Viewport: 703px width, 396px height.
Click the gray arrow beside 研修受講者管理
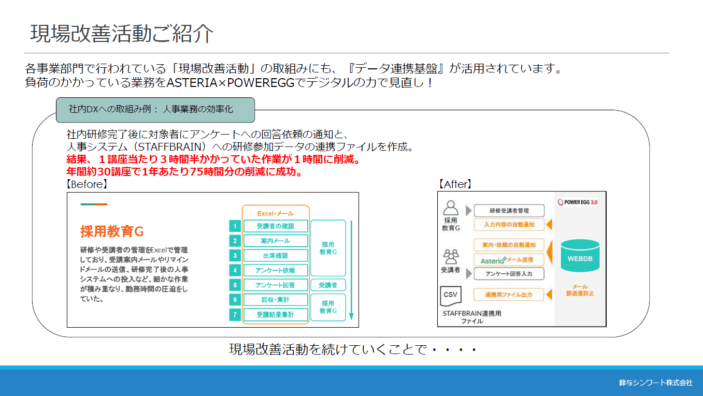pos(469,211)
